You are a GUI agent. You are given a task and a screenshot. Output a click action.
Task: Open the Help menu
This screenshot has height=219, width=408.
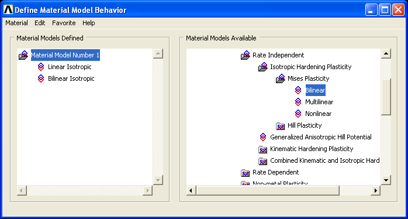click(x=89, y=23)
